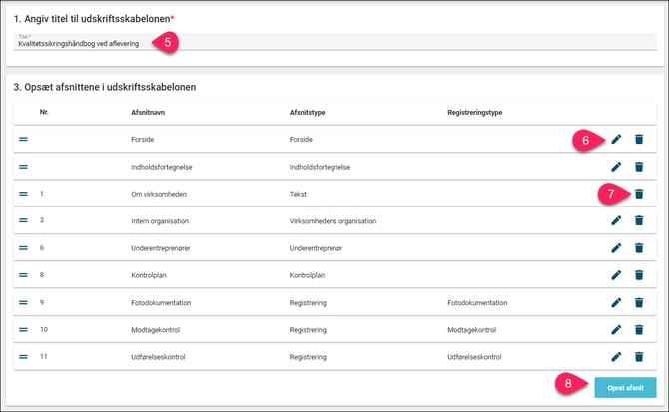The height and width of the screenshot is (412, 669).
Task: Delete the Forside section
Action: (639, 139)
